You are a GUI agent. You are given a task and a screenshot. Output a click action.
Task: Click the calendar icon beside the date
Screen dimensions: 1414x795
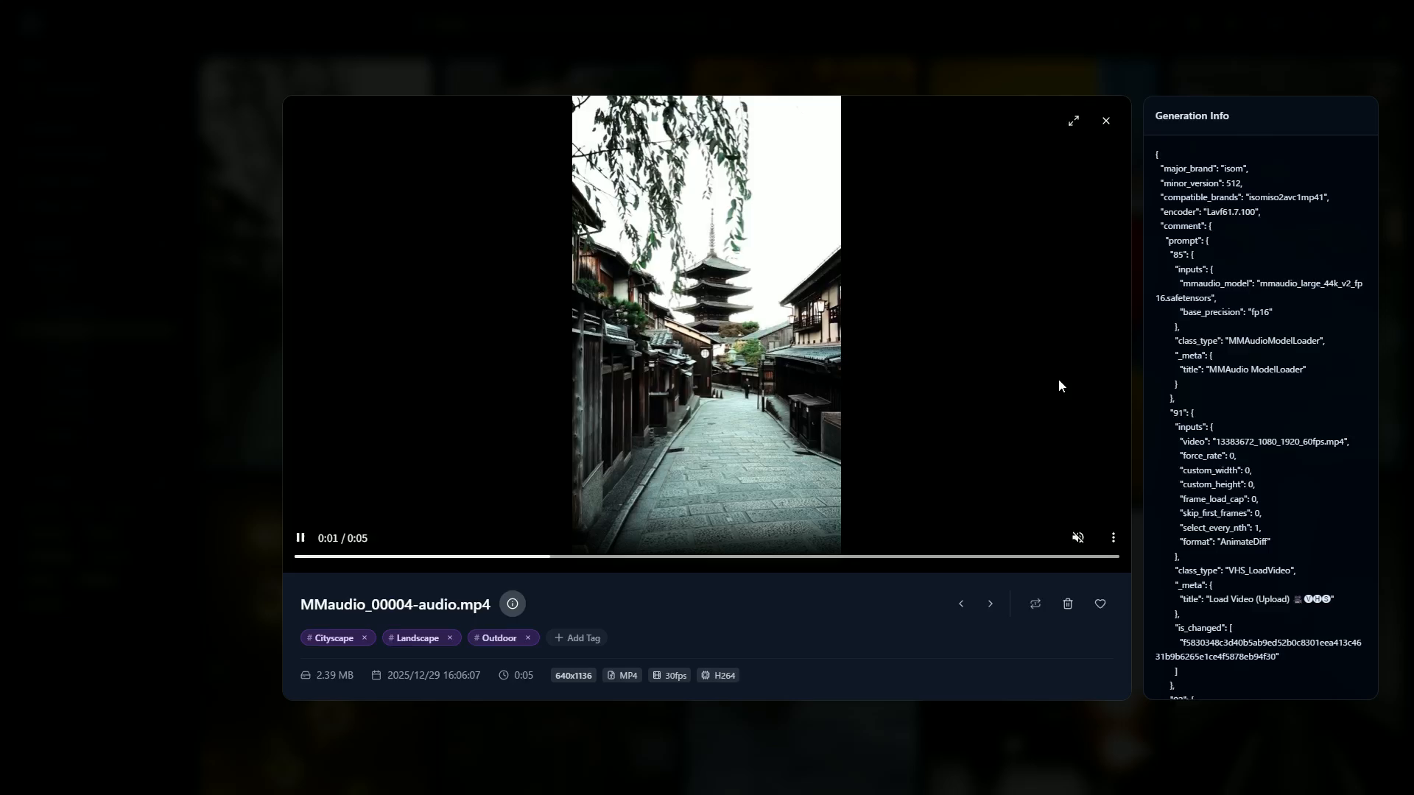tap(376, 675)
